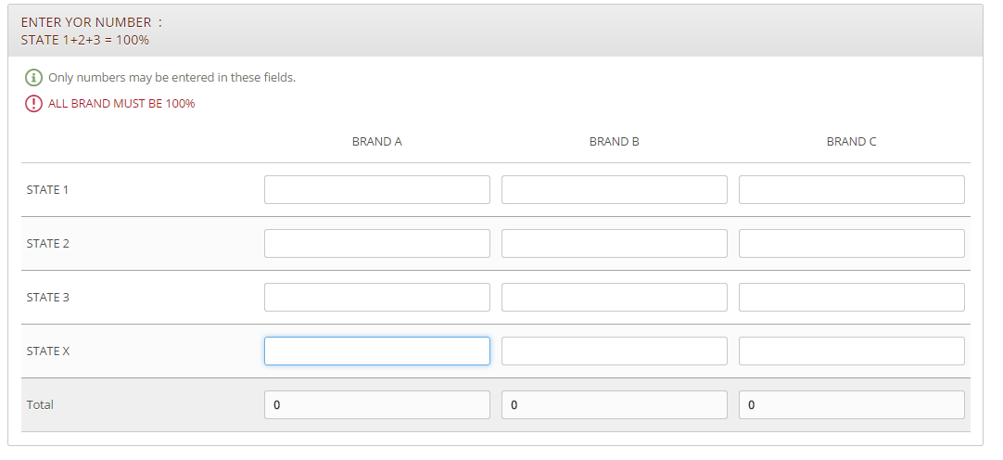Focus the STATE 2 Brand C input
Screen dimensions: 1003x460
(851, 244)
